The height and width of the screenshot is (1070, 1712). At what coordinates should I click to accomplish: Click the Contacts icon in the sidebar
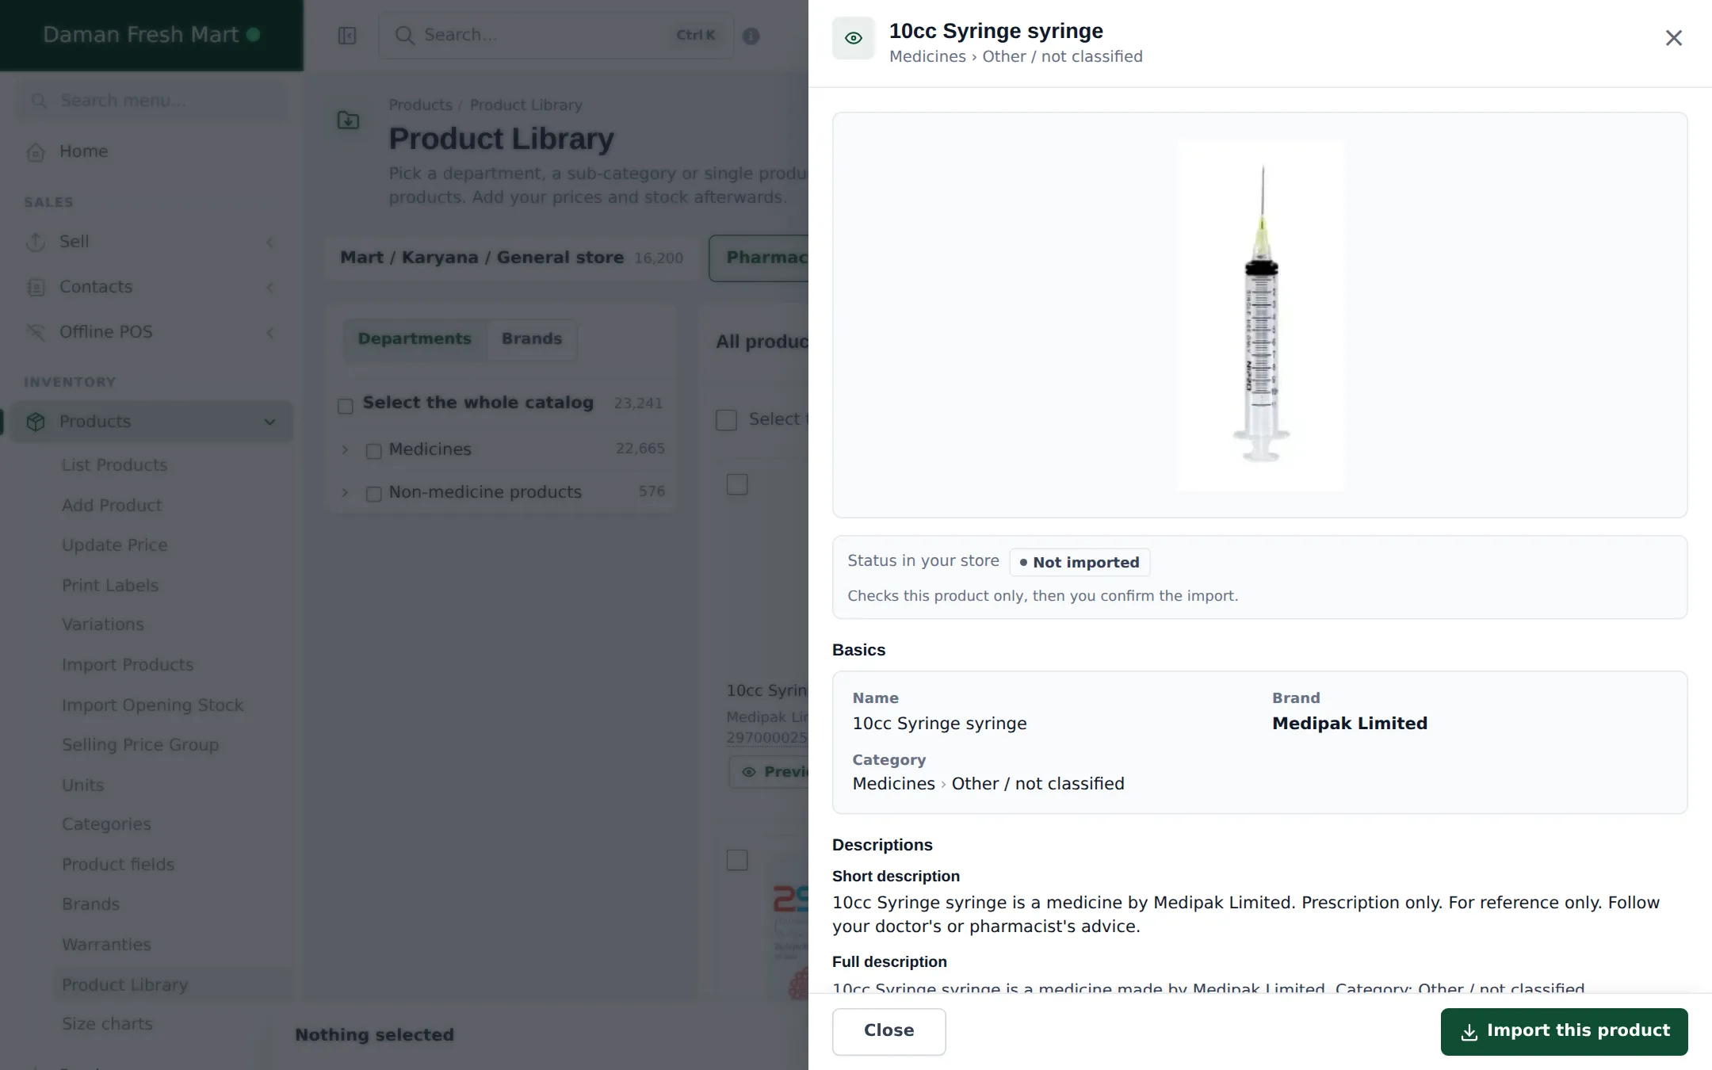coord(36,288)
